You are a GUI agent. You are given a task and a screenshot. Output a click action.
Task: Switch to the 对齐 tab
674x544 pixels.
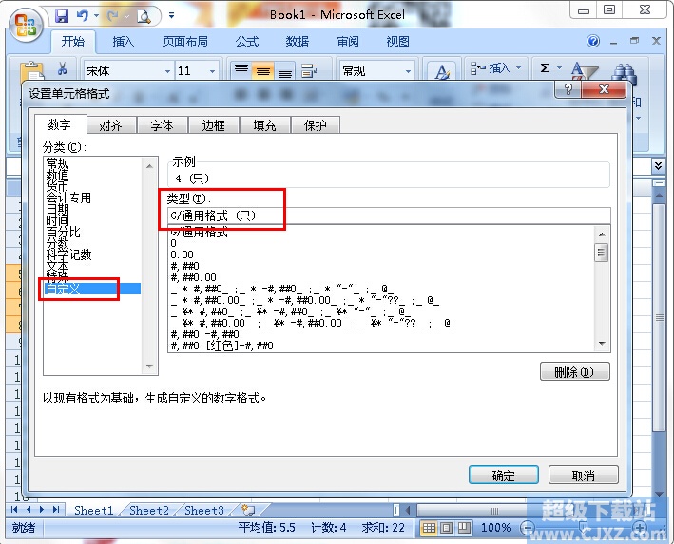(x=110, y=125)
